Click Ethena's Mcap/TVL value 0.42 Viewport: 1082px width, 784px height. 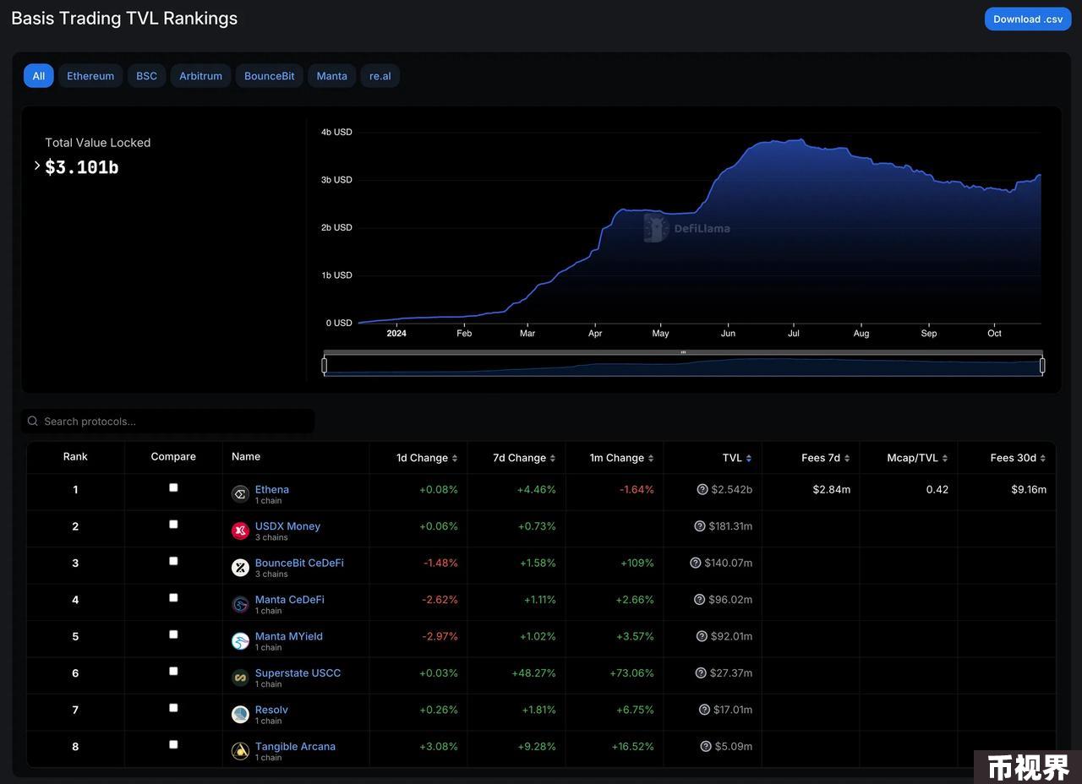[x=937, y=489]
